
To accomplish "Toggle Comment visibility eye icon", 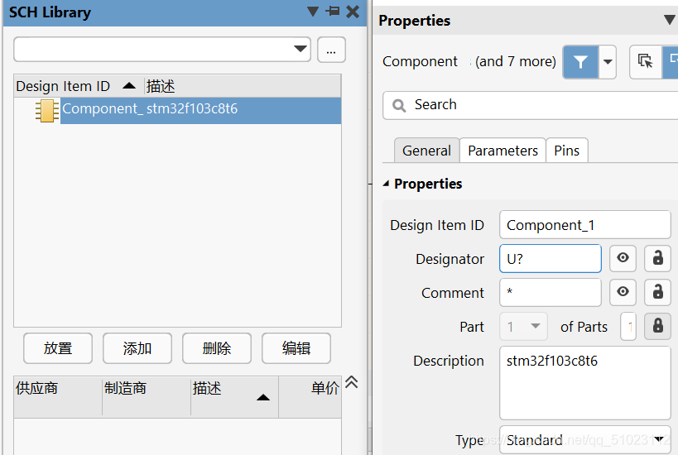I will [623, 292].
